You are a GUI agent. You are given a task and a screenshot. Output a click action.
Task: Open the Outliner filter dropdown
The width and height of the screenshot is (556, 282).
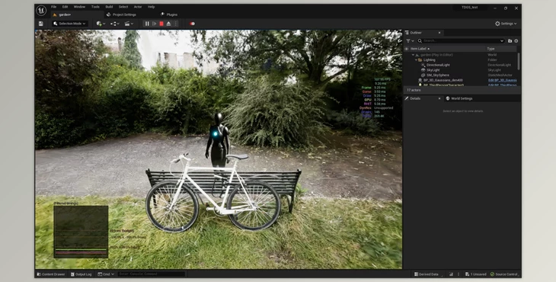point(410,41)
